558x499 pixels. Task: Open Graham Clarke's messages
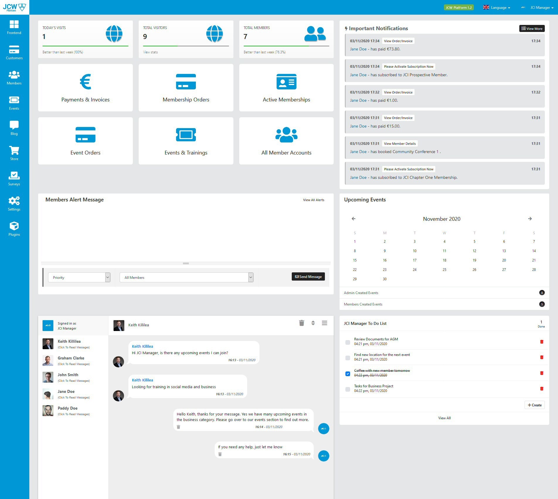[73, 360]
